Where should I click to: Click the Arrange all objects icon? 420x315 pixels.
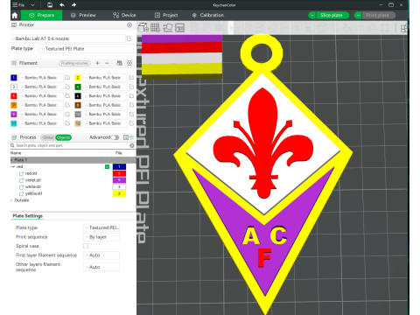point(180,28)
